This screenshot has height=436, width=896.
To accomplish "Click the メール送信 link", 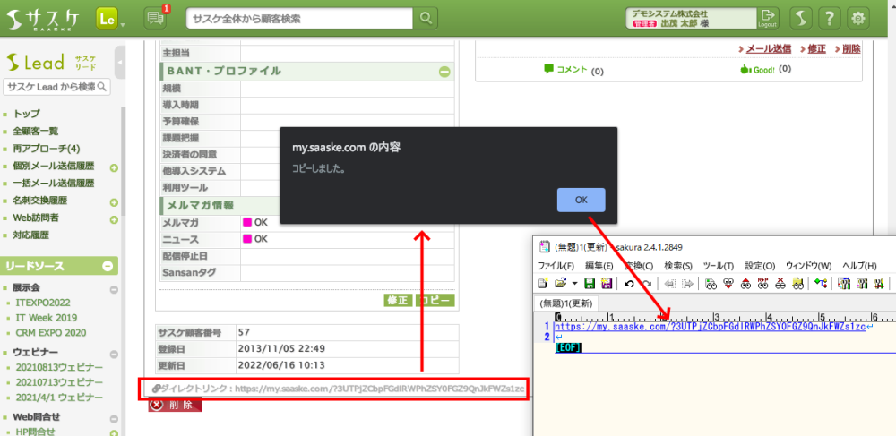I will pos(767,49).
